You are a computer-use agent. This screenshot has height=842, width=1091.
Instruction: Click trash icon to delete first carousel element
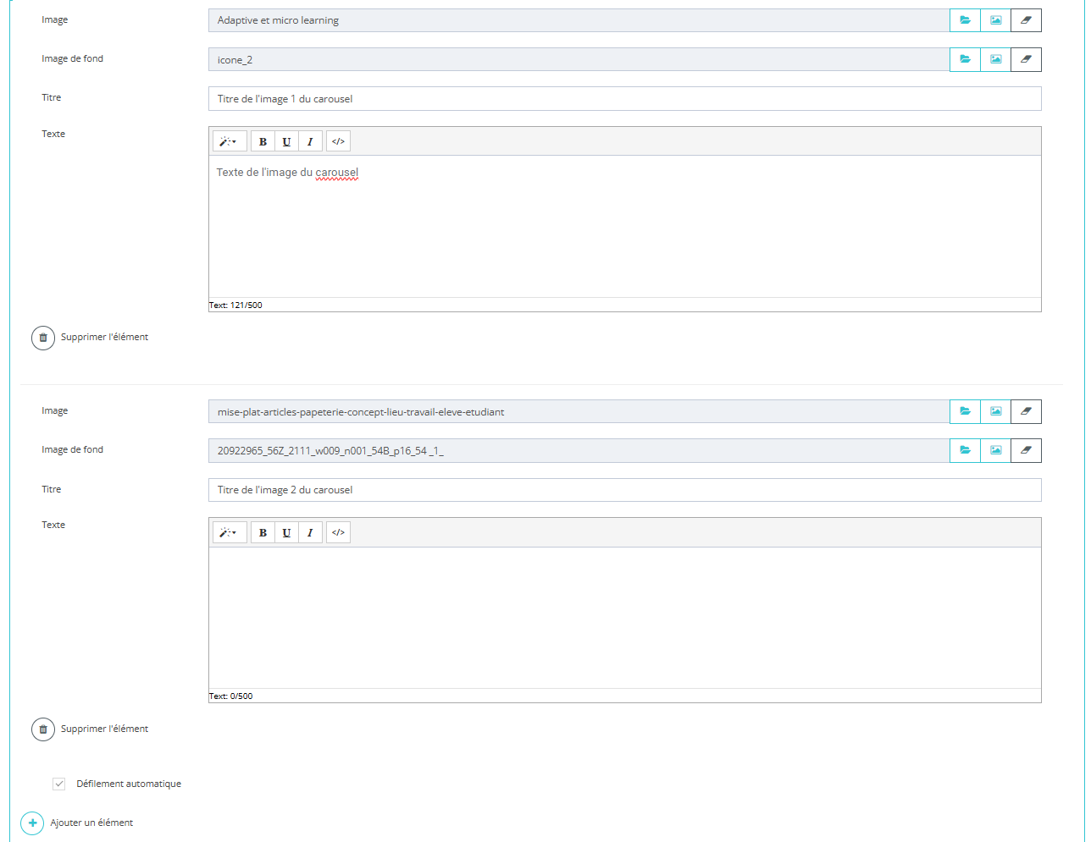[x=43, y=338]
